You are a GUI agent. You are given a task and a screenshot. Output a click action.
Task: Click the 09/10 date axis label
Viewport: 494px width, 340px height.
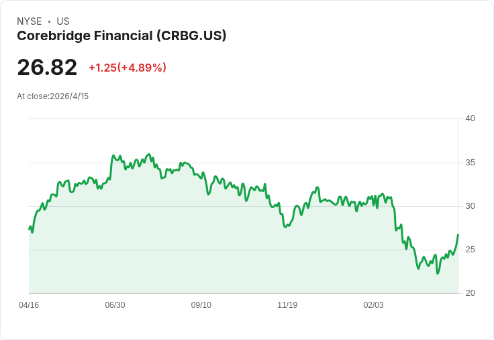click(x=201, y=305)
